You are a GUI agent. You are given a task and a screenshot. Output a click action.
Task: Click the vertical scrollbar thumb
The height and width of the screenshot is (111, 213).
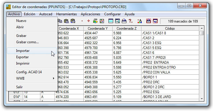pos(201,33)
